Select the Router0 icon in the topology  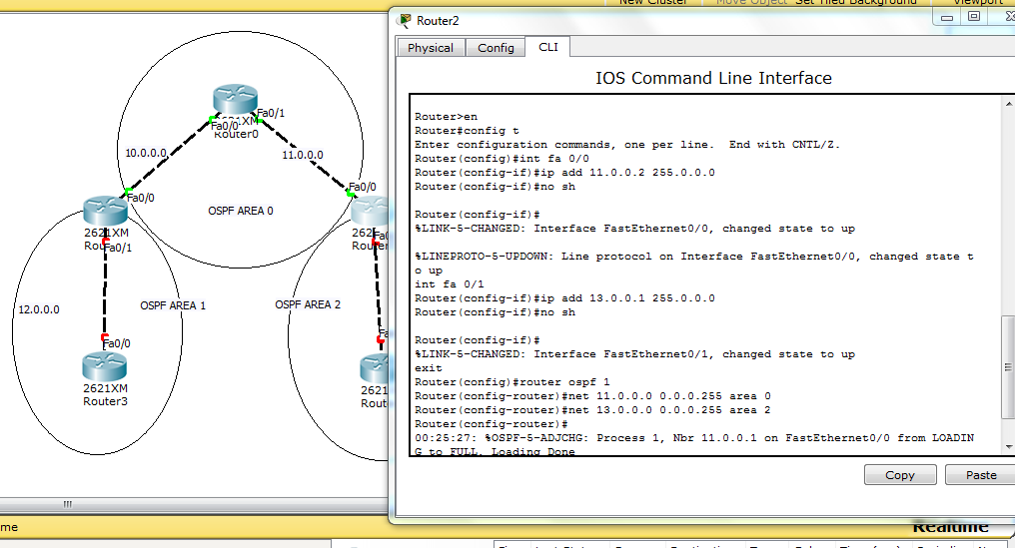(x=236, y=99)
